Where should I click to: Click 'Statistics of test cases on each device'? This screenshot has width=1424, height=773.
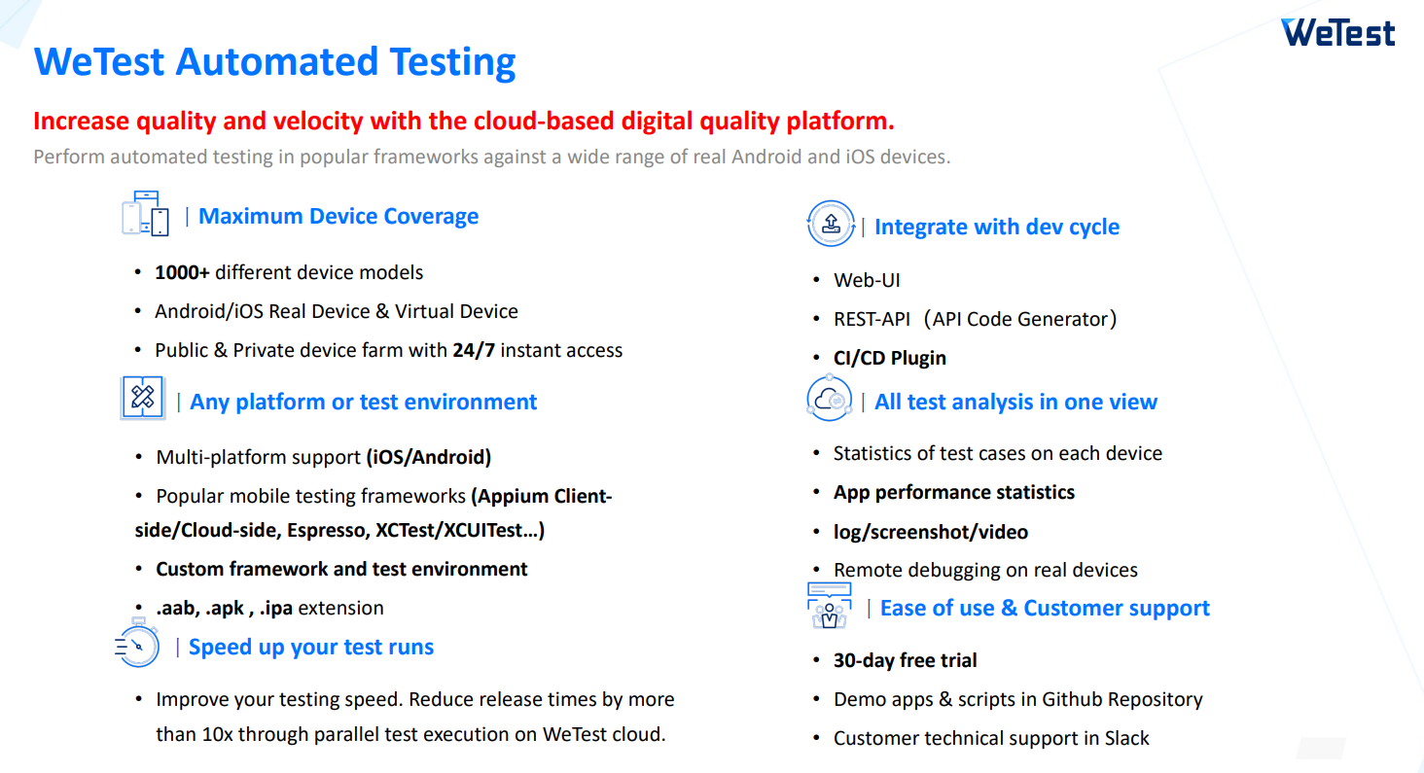(998, 453)
